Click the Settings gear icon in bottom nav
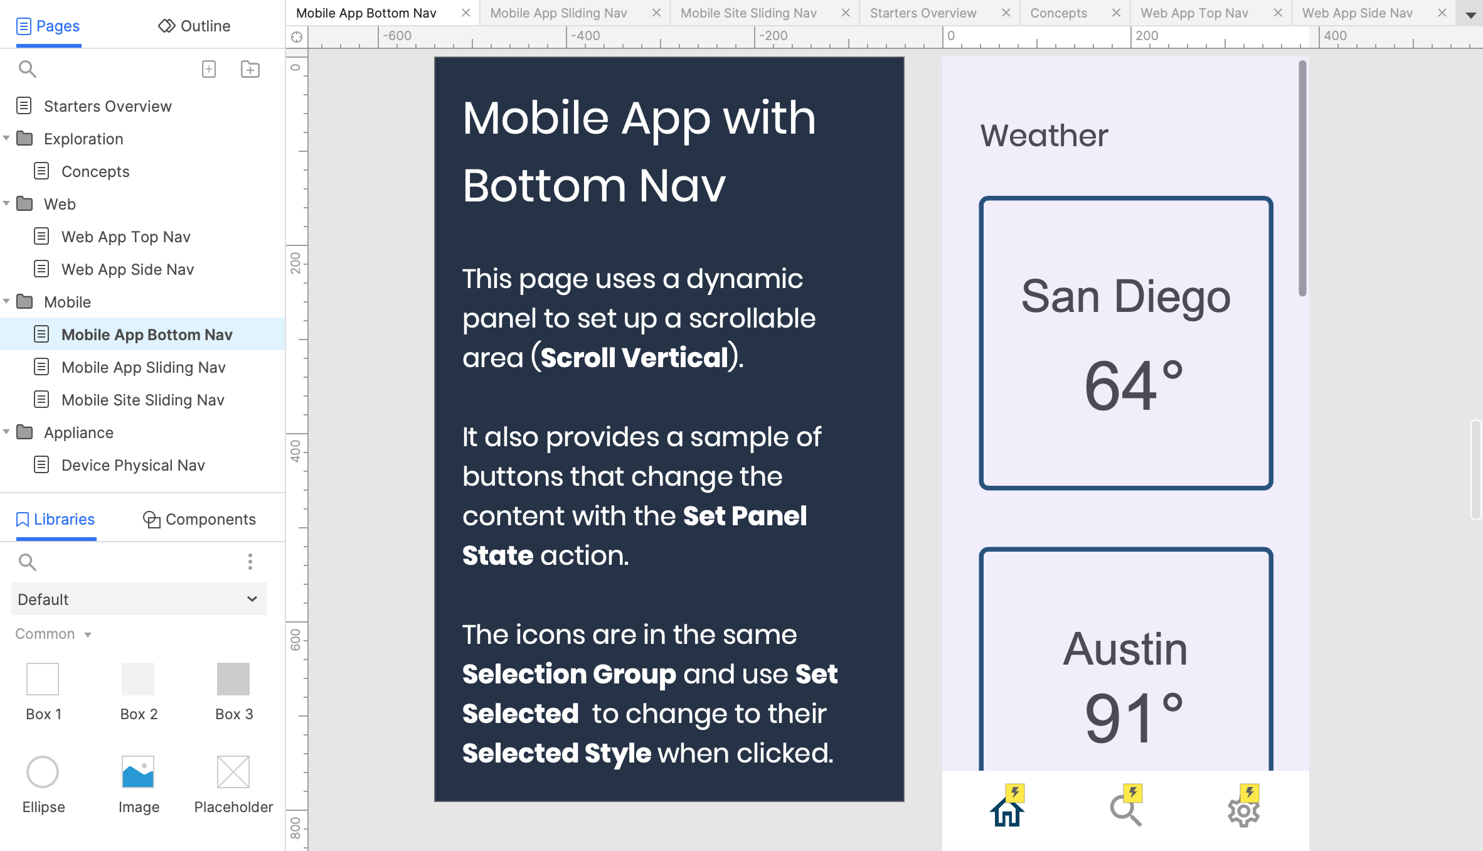 (x=1243, y=807)
